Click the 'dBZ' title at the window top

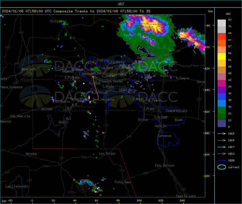(x=121, y=4)
